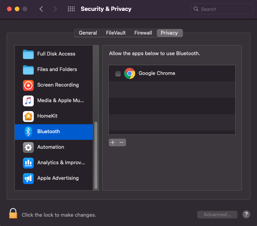Select Analytics & Improv... text label

[61, 163]
